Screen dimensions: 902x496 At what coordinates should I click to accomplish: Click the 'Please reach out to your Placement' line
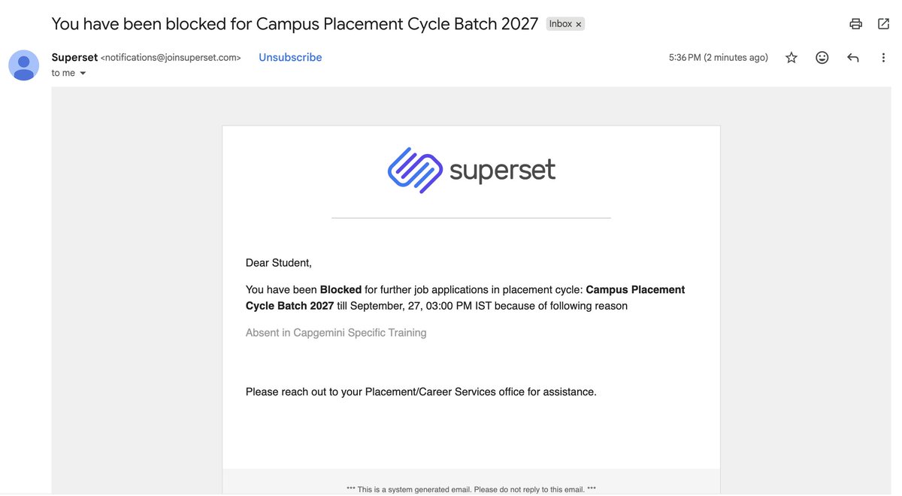(x=421, y=392)
